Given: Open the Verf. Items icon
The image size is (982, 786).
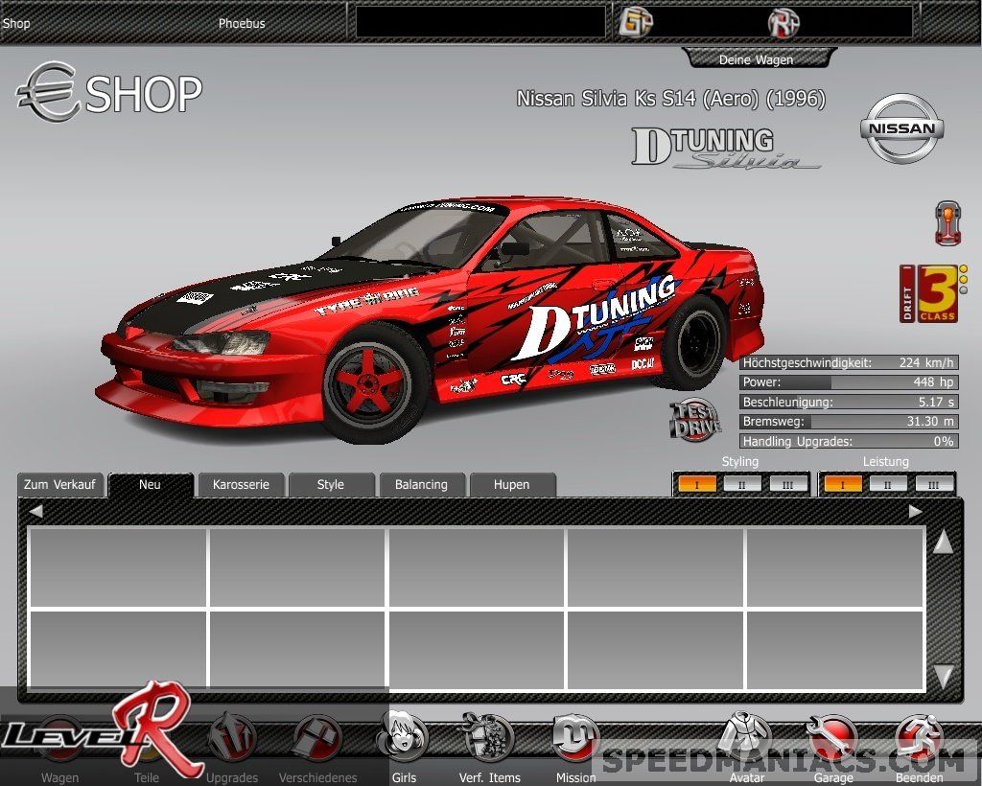Looking at the screenshot, I should [x=488, y=738].
